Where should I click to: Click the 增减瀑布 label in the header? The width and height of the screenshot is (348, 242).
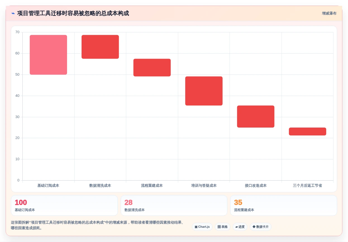pos(329,13)
